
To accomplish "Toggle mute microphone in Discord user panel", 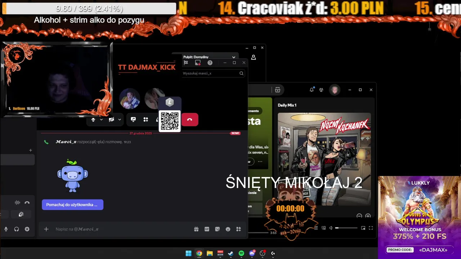I will coord(6,229).
